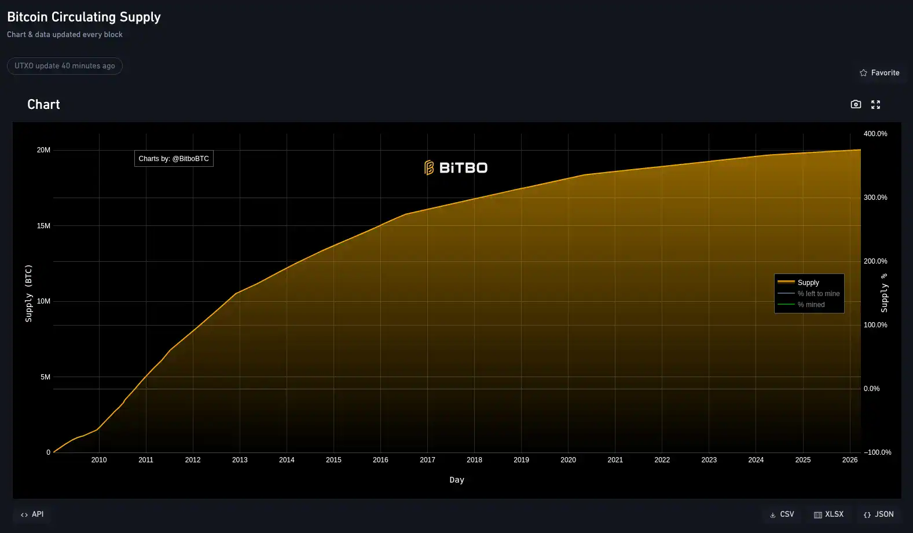Click the 200.0% right axis label
Image resolution: width=913 pixels, height=533 pixels.
tap(875, 261)
